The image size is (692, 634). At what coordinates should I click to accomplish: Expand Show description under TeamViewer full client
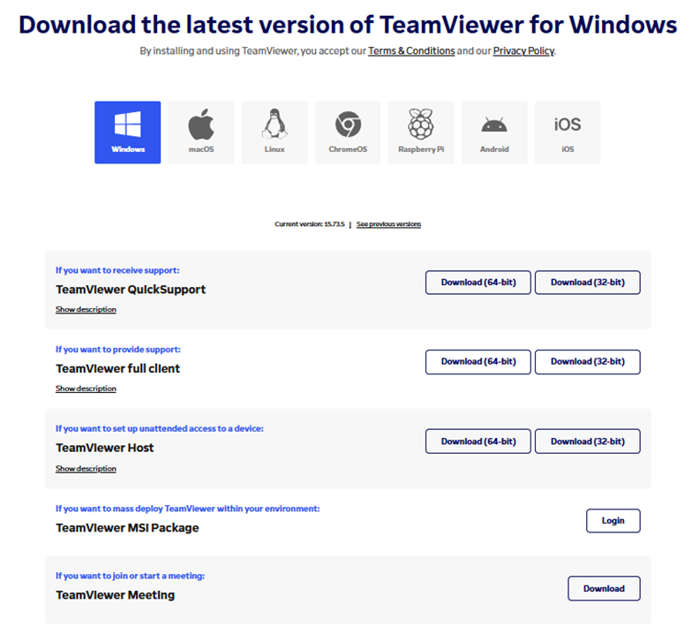tap(86, 389)
